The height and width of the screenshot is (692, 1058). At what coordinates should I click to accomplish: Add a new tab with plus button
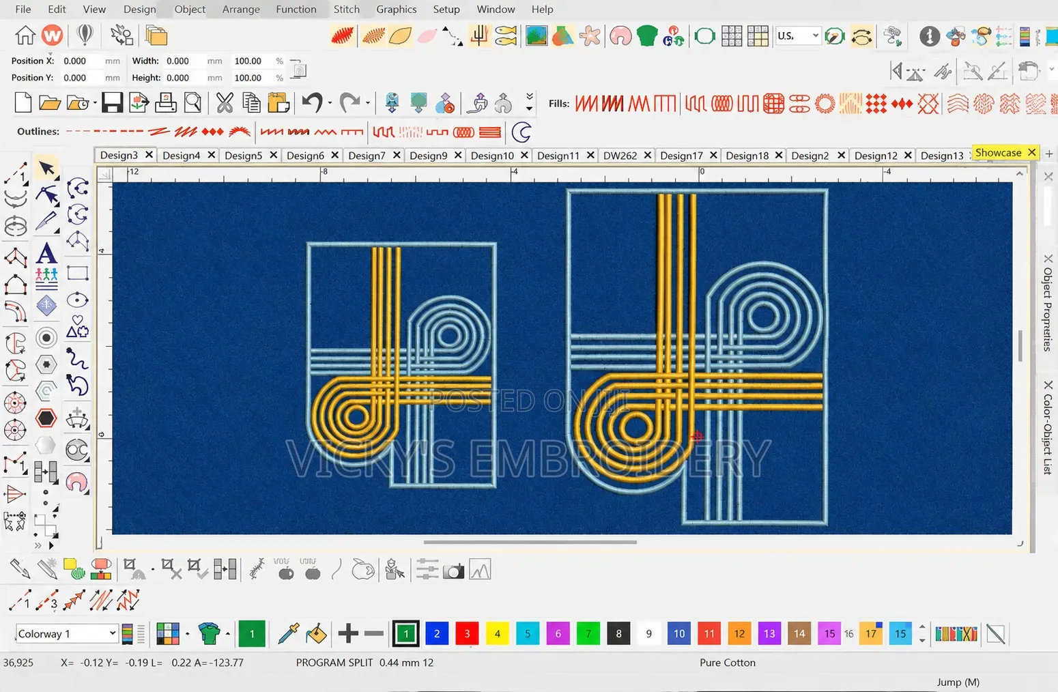(x=1049, y=154)
